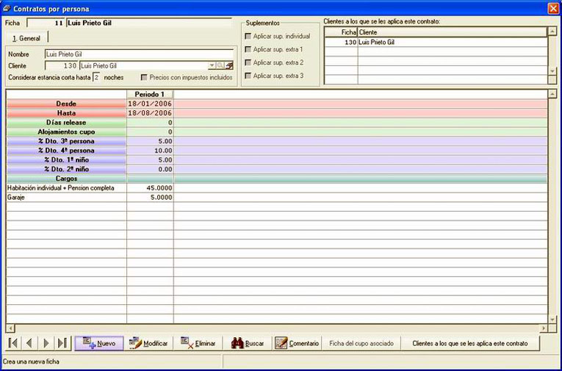Click the Nombre input field
562x371 pixels.
[139, 54]
